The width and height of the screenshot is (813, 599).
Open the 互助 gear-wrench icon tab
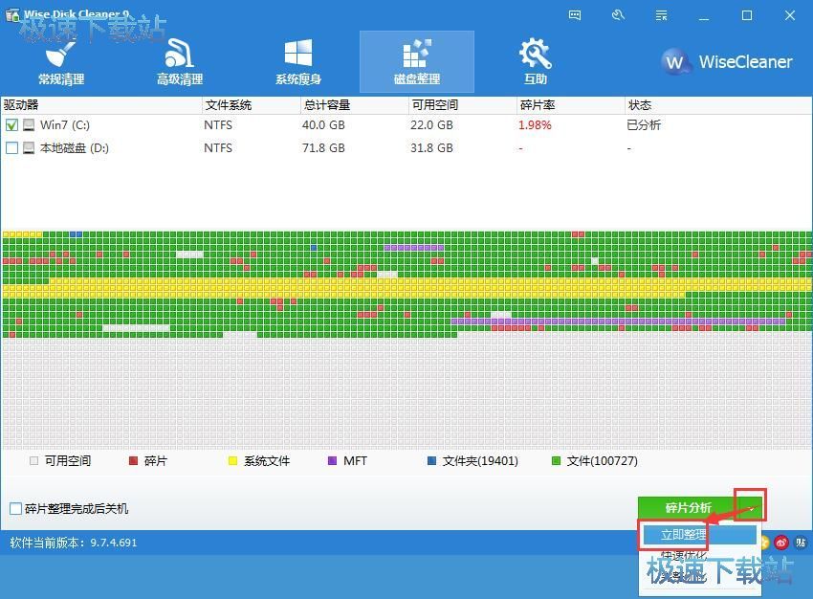(536, 62)
